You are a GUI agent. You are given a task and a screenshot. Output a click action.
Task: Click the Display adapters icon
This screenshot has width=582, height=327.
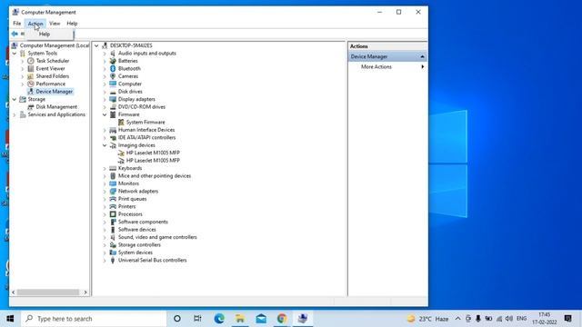[x=113, y=99]
